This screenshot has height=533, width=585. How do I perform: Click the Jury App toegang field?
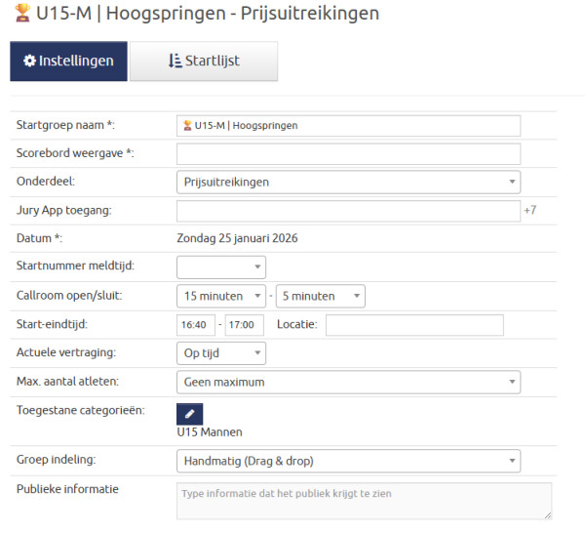[348, 211]
